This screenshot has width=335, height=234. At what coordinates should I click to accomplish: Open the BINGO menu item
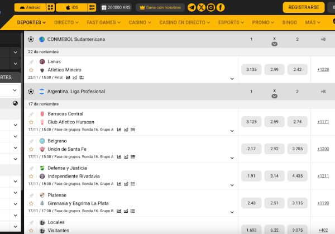click(x=289, y=22)
